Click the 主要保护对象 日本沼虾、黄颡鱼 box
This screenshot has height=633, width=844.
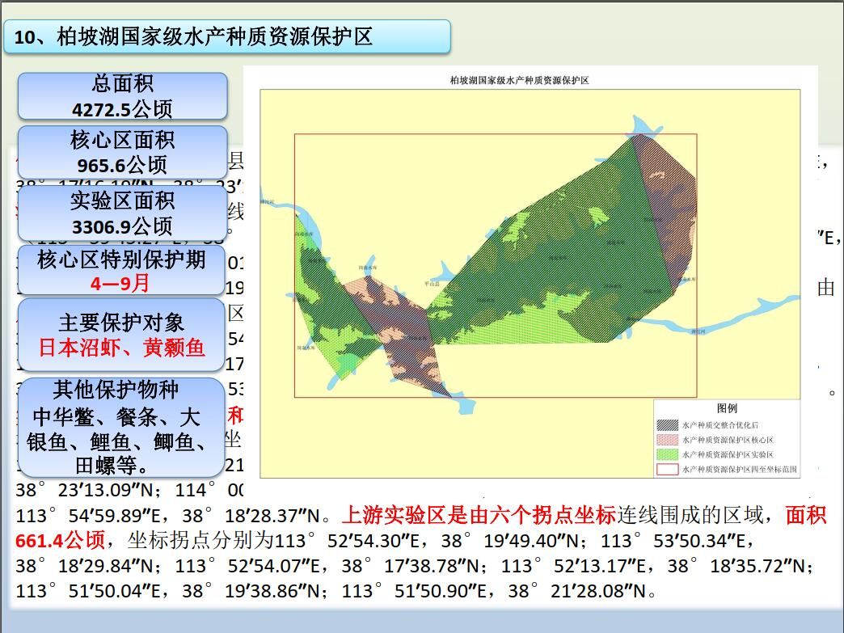(121, 335)
